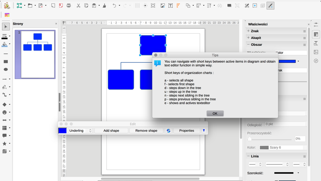Viewport: 321px width, 181px height.
Task: Open Paste special dropdown arrow
Action: point(99,5)
